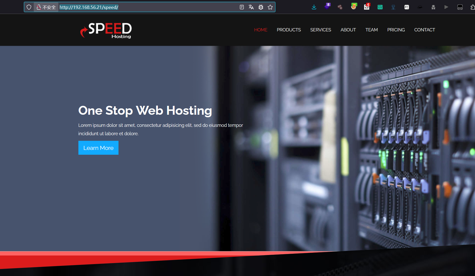Open the extension with red badge 6
This screenshot has height=276, width=475.
(x=367, y=7)
